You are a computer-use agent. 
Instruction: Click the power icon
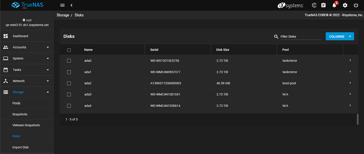point(356,5)
